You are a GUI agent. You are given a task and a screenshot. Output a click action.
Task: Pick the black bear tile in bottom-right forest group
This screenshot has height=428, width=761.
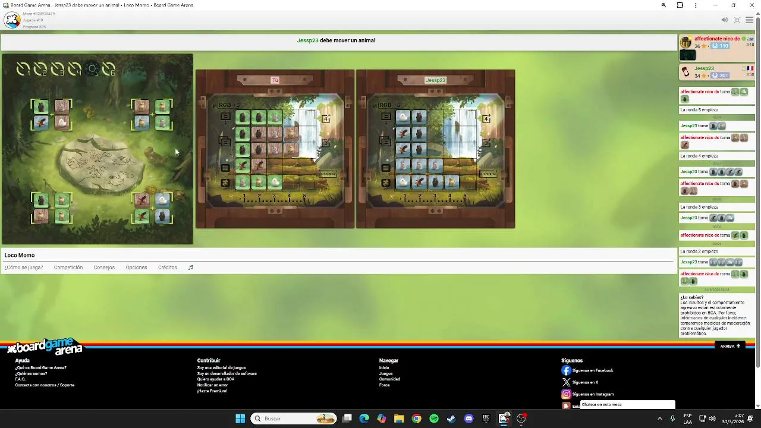(x=162, y=216)
